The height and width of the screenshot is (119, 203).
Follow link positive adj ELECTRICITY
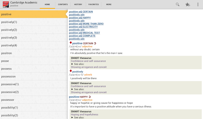pos(83,27)
